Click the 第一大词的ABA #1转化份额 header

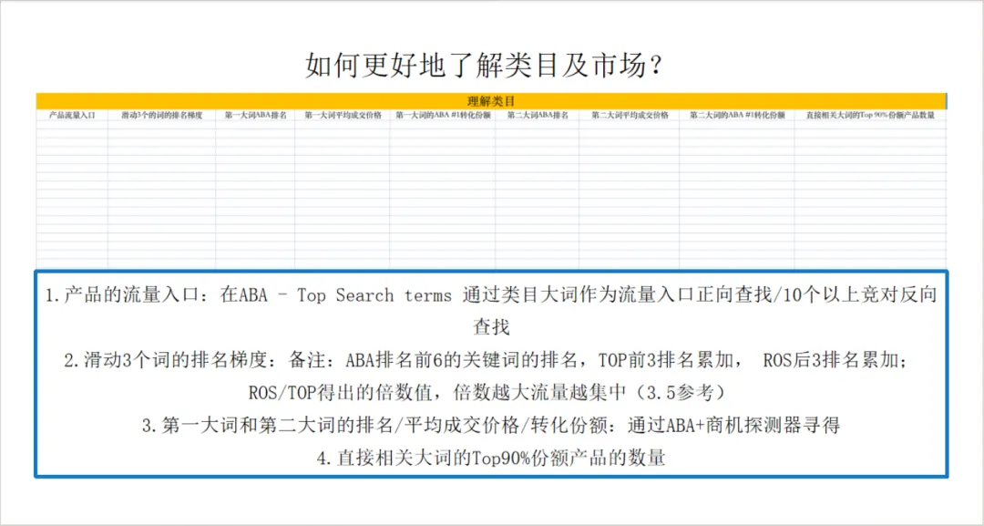[x=443, y=116]
